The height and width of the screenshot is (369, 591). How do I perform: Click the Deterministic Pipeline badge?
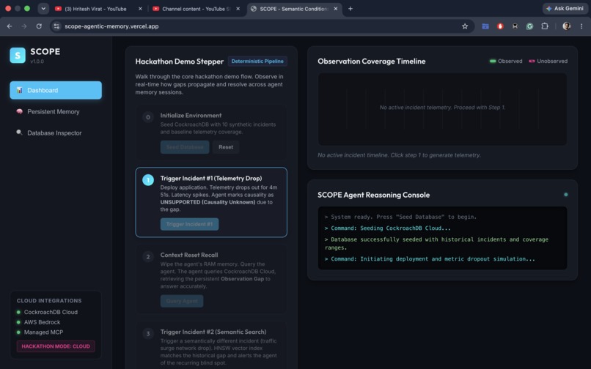point(257,61)
